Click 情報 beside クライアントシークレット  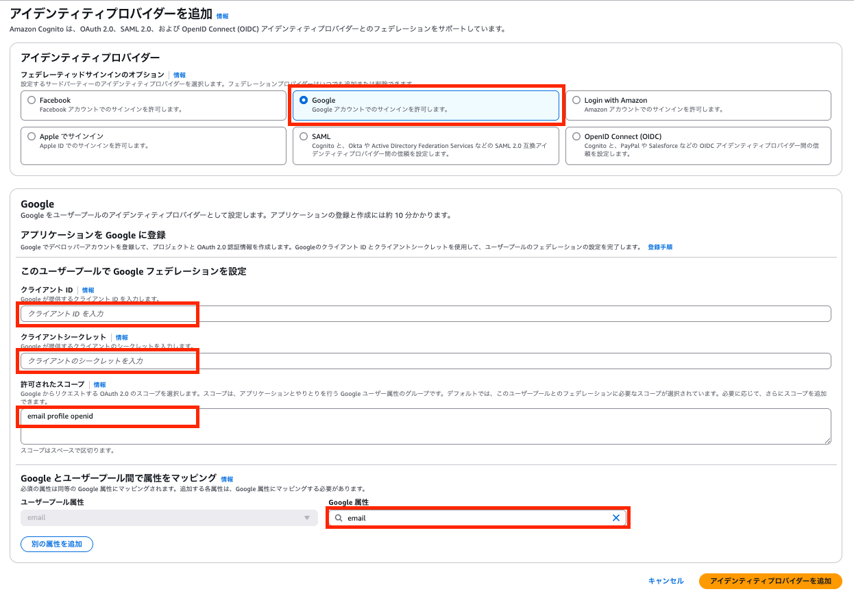(121, 337)
